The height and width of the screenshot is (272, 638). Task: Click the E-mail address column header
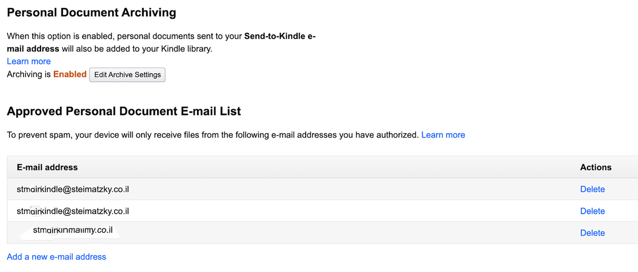[x=47, y=167]
